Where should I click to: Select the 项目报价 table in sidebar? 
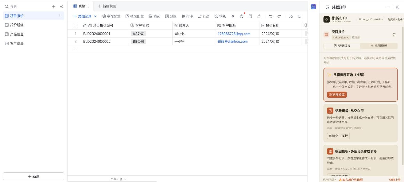point(33,16)
